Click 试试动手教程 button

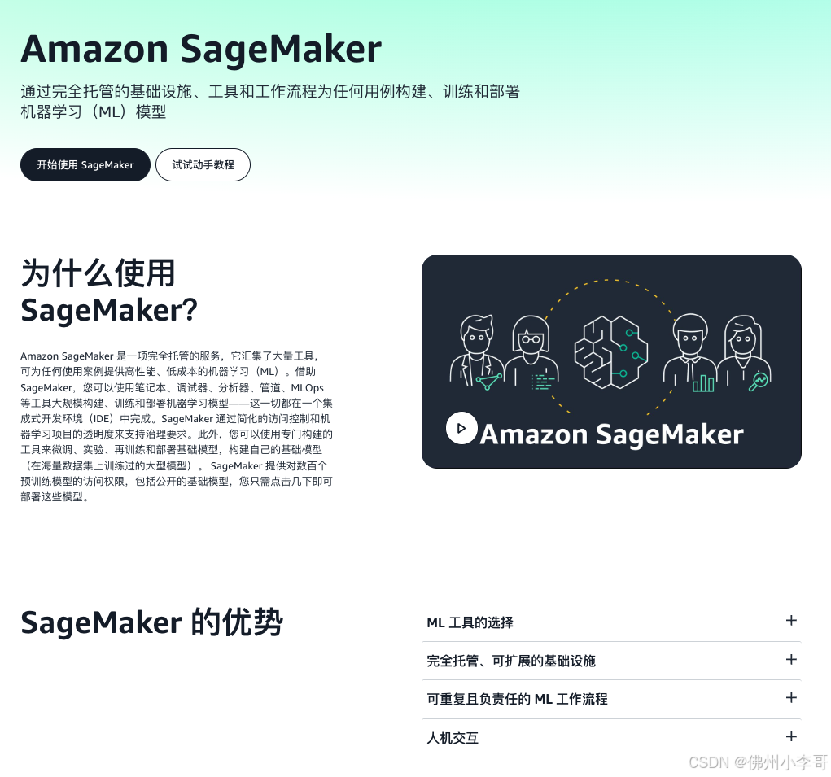(203, 164)
